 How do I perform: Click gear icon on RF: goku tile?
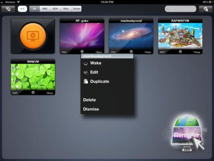[x=82, y=51]
